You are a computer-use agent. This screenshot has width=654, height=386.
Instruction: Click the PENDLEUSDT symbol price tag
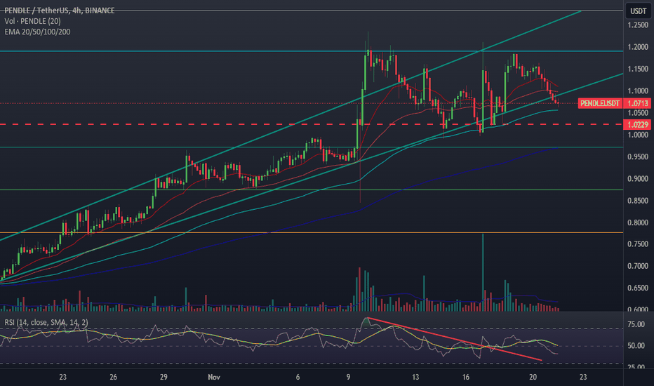(x=600, y=103)
